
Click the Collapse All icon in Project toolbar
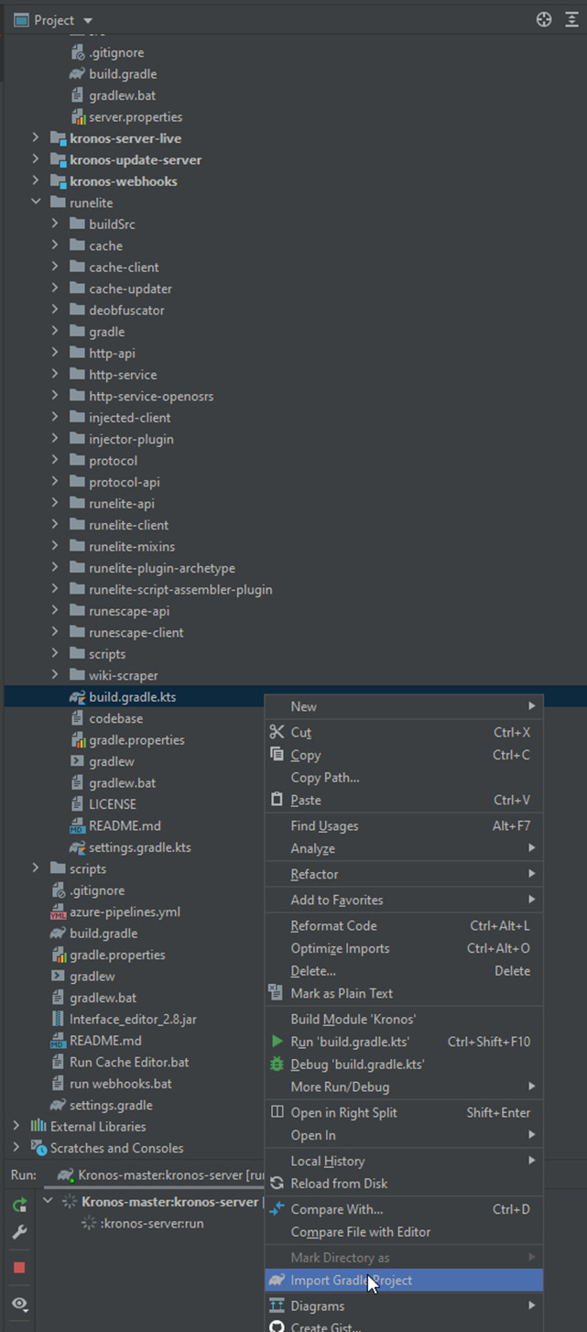click(572, 19)
